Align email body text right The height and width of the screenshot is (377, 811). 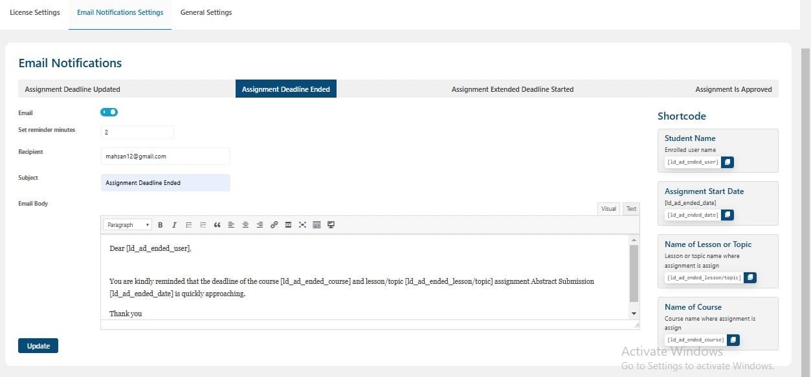(x=260, y=225)
